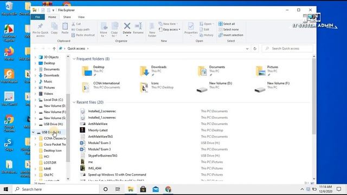The height and width of the screenshot is (195, 347).
Task: Expand the Downloads tree node
Action: tap(35, 75)
